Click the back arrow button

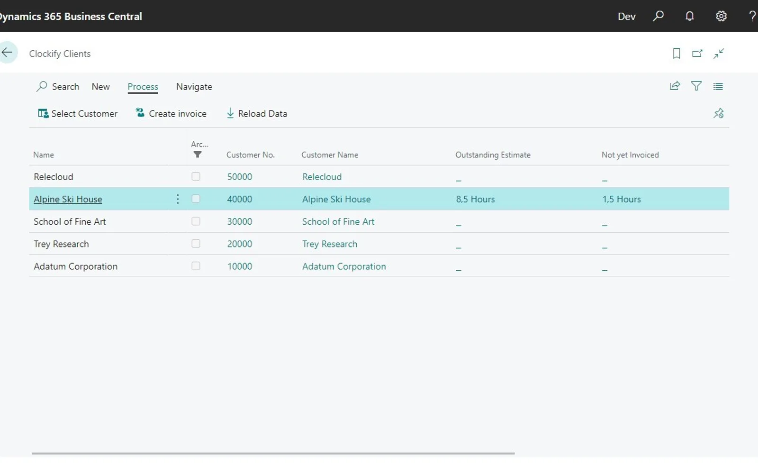click(x=7, y=53)
